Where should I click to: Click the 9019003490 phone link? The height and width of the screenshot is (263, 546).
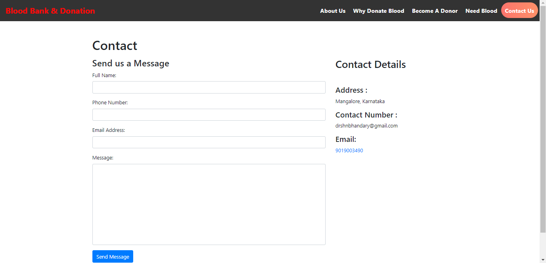pyautogui.click(x=349, y=150)
